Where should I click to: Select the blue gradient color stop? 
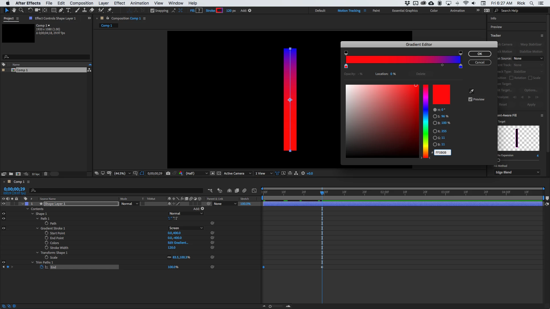pos(461,66)
